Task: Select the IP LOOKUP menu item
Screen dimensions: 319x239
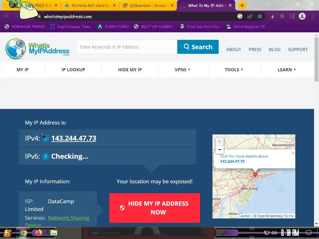Action: [73, 70]
